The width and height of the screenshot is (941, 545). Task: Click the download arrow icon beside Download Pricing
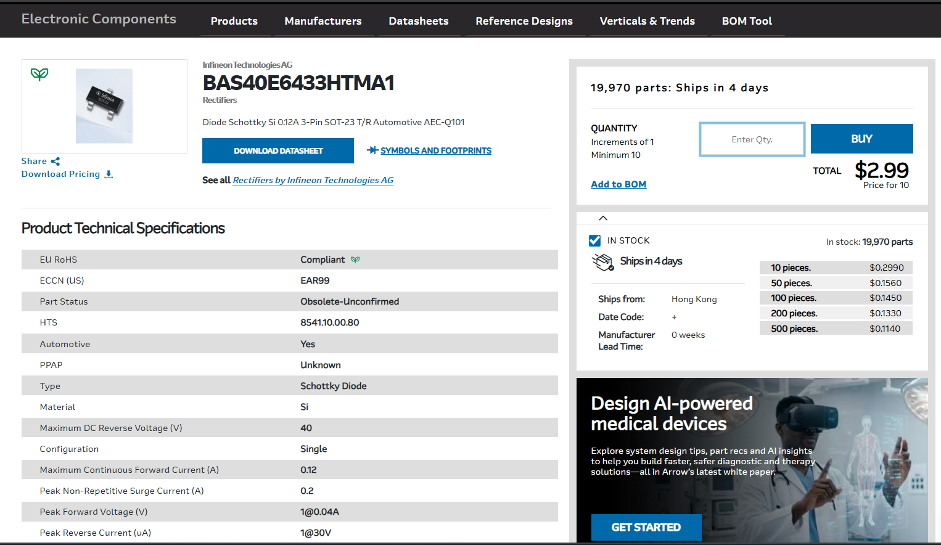pos(109,174)
